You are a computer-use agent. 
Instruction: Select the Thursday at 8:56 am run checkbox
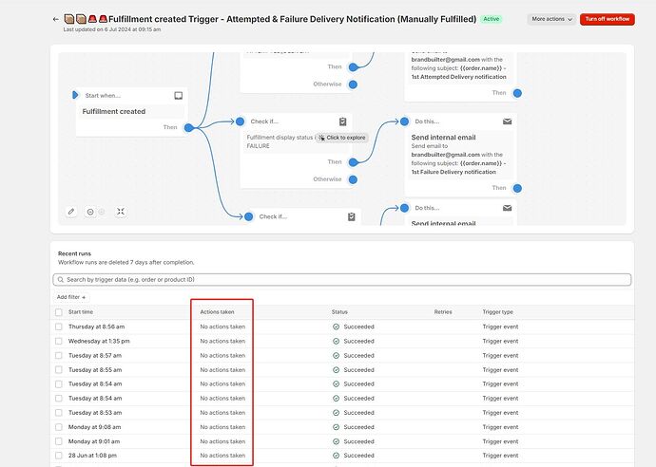(59, 327)
